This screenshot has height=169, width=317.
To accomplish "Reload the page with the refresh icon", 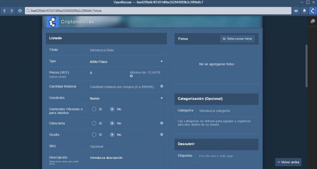I will (20, 11).
